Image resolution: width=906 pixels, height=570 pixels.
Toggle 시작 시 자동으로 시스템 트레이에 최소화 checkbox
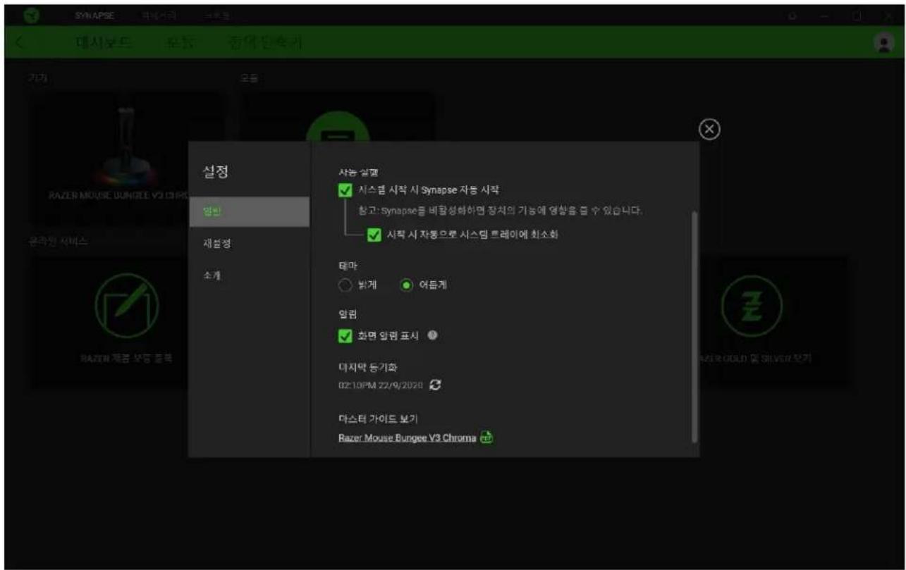point(374,236)
